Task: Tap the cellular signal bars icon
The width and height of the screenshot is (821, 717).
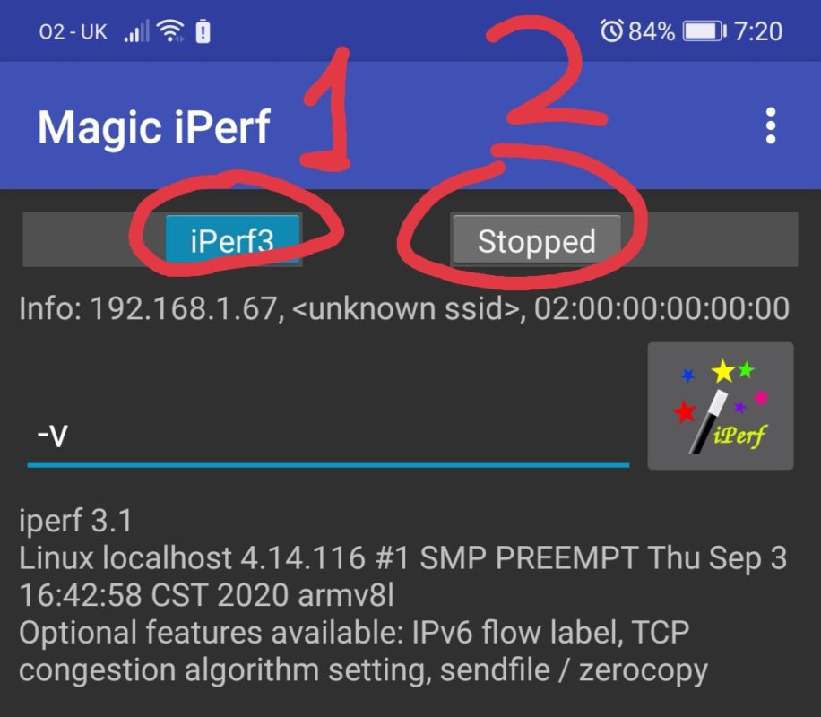Action: pyautogui.click(x=136, y=31)
